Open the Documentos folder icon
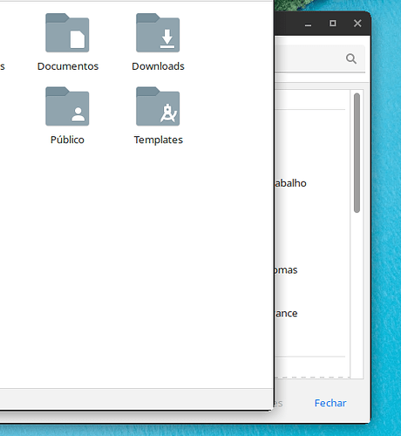The image size is (401, 436). click(x=67, y=33)
